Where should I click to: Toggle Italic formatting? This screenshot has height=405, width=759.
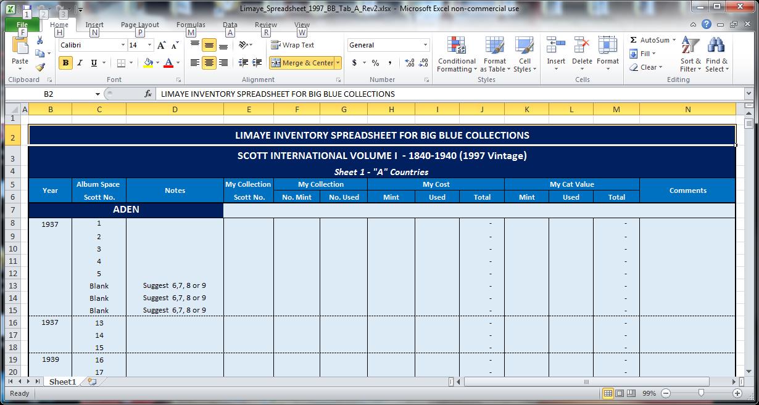click(x=79, y=63)
